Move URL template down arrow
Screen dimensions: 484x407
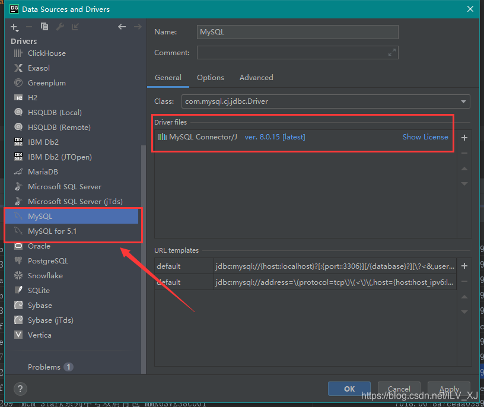[464, 312]
